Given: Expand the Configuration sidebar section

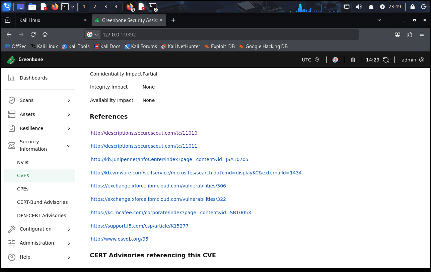Looking at the screenshot, I should tap(69, 229).
